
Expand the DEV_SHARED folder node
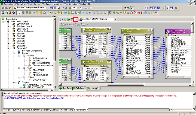(x=8, y=24)
